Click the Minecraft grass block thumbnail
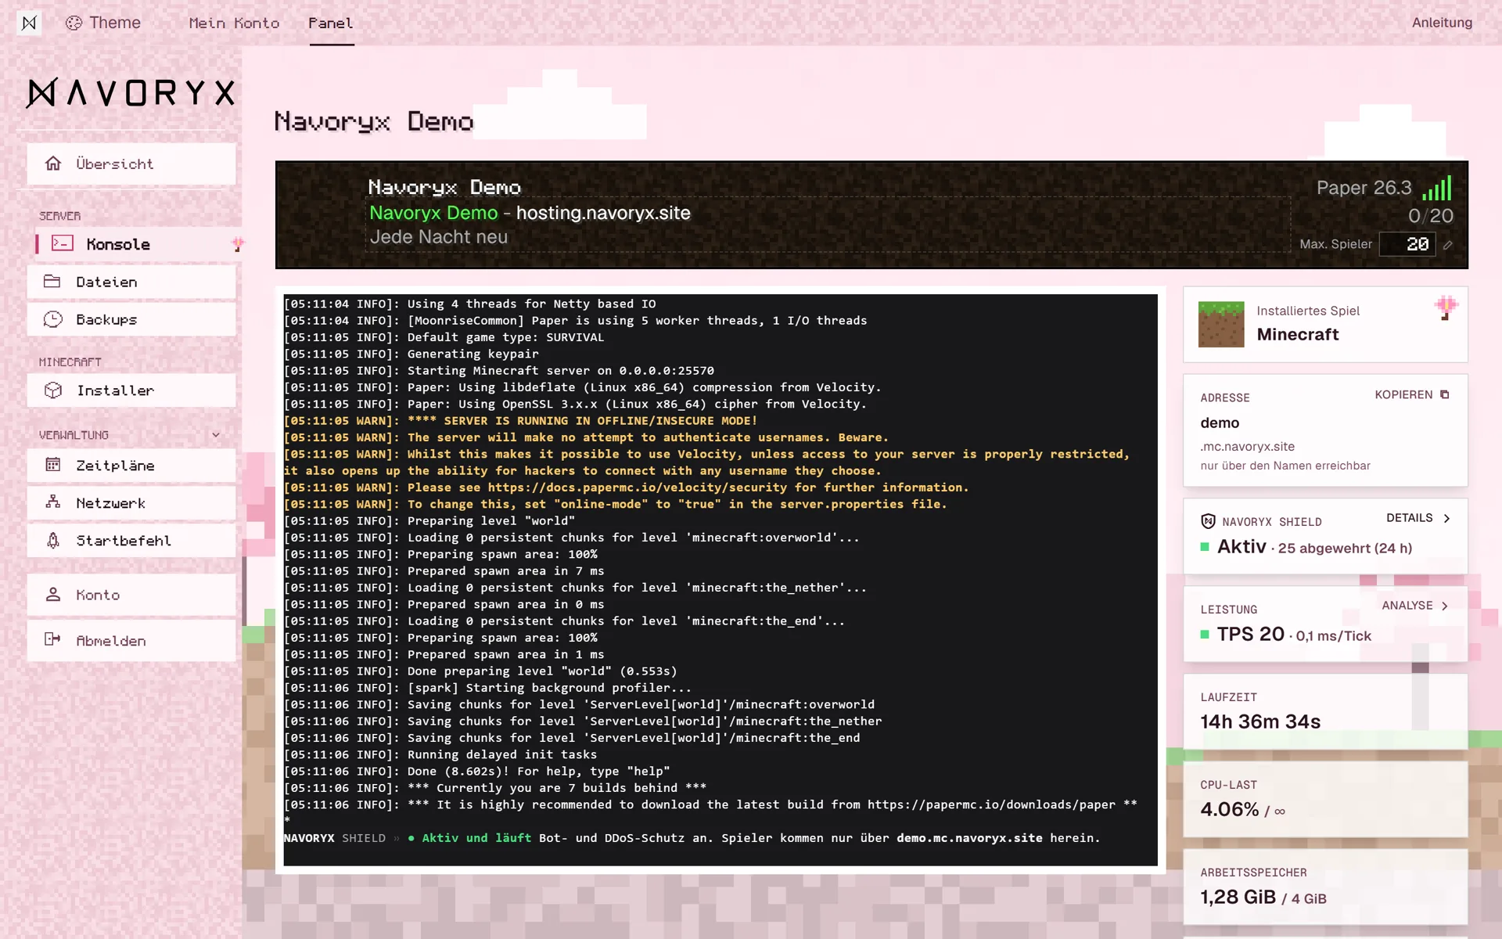This screenshot has height=939, width=1502. point(1221,324)
